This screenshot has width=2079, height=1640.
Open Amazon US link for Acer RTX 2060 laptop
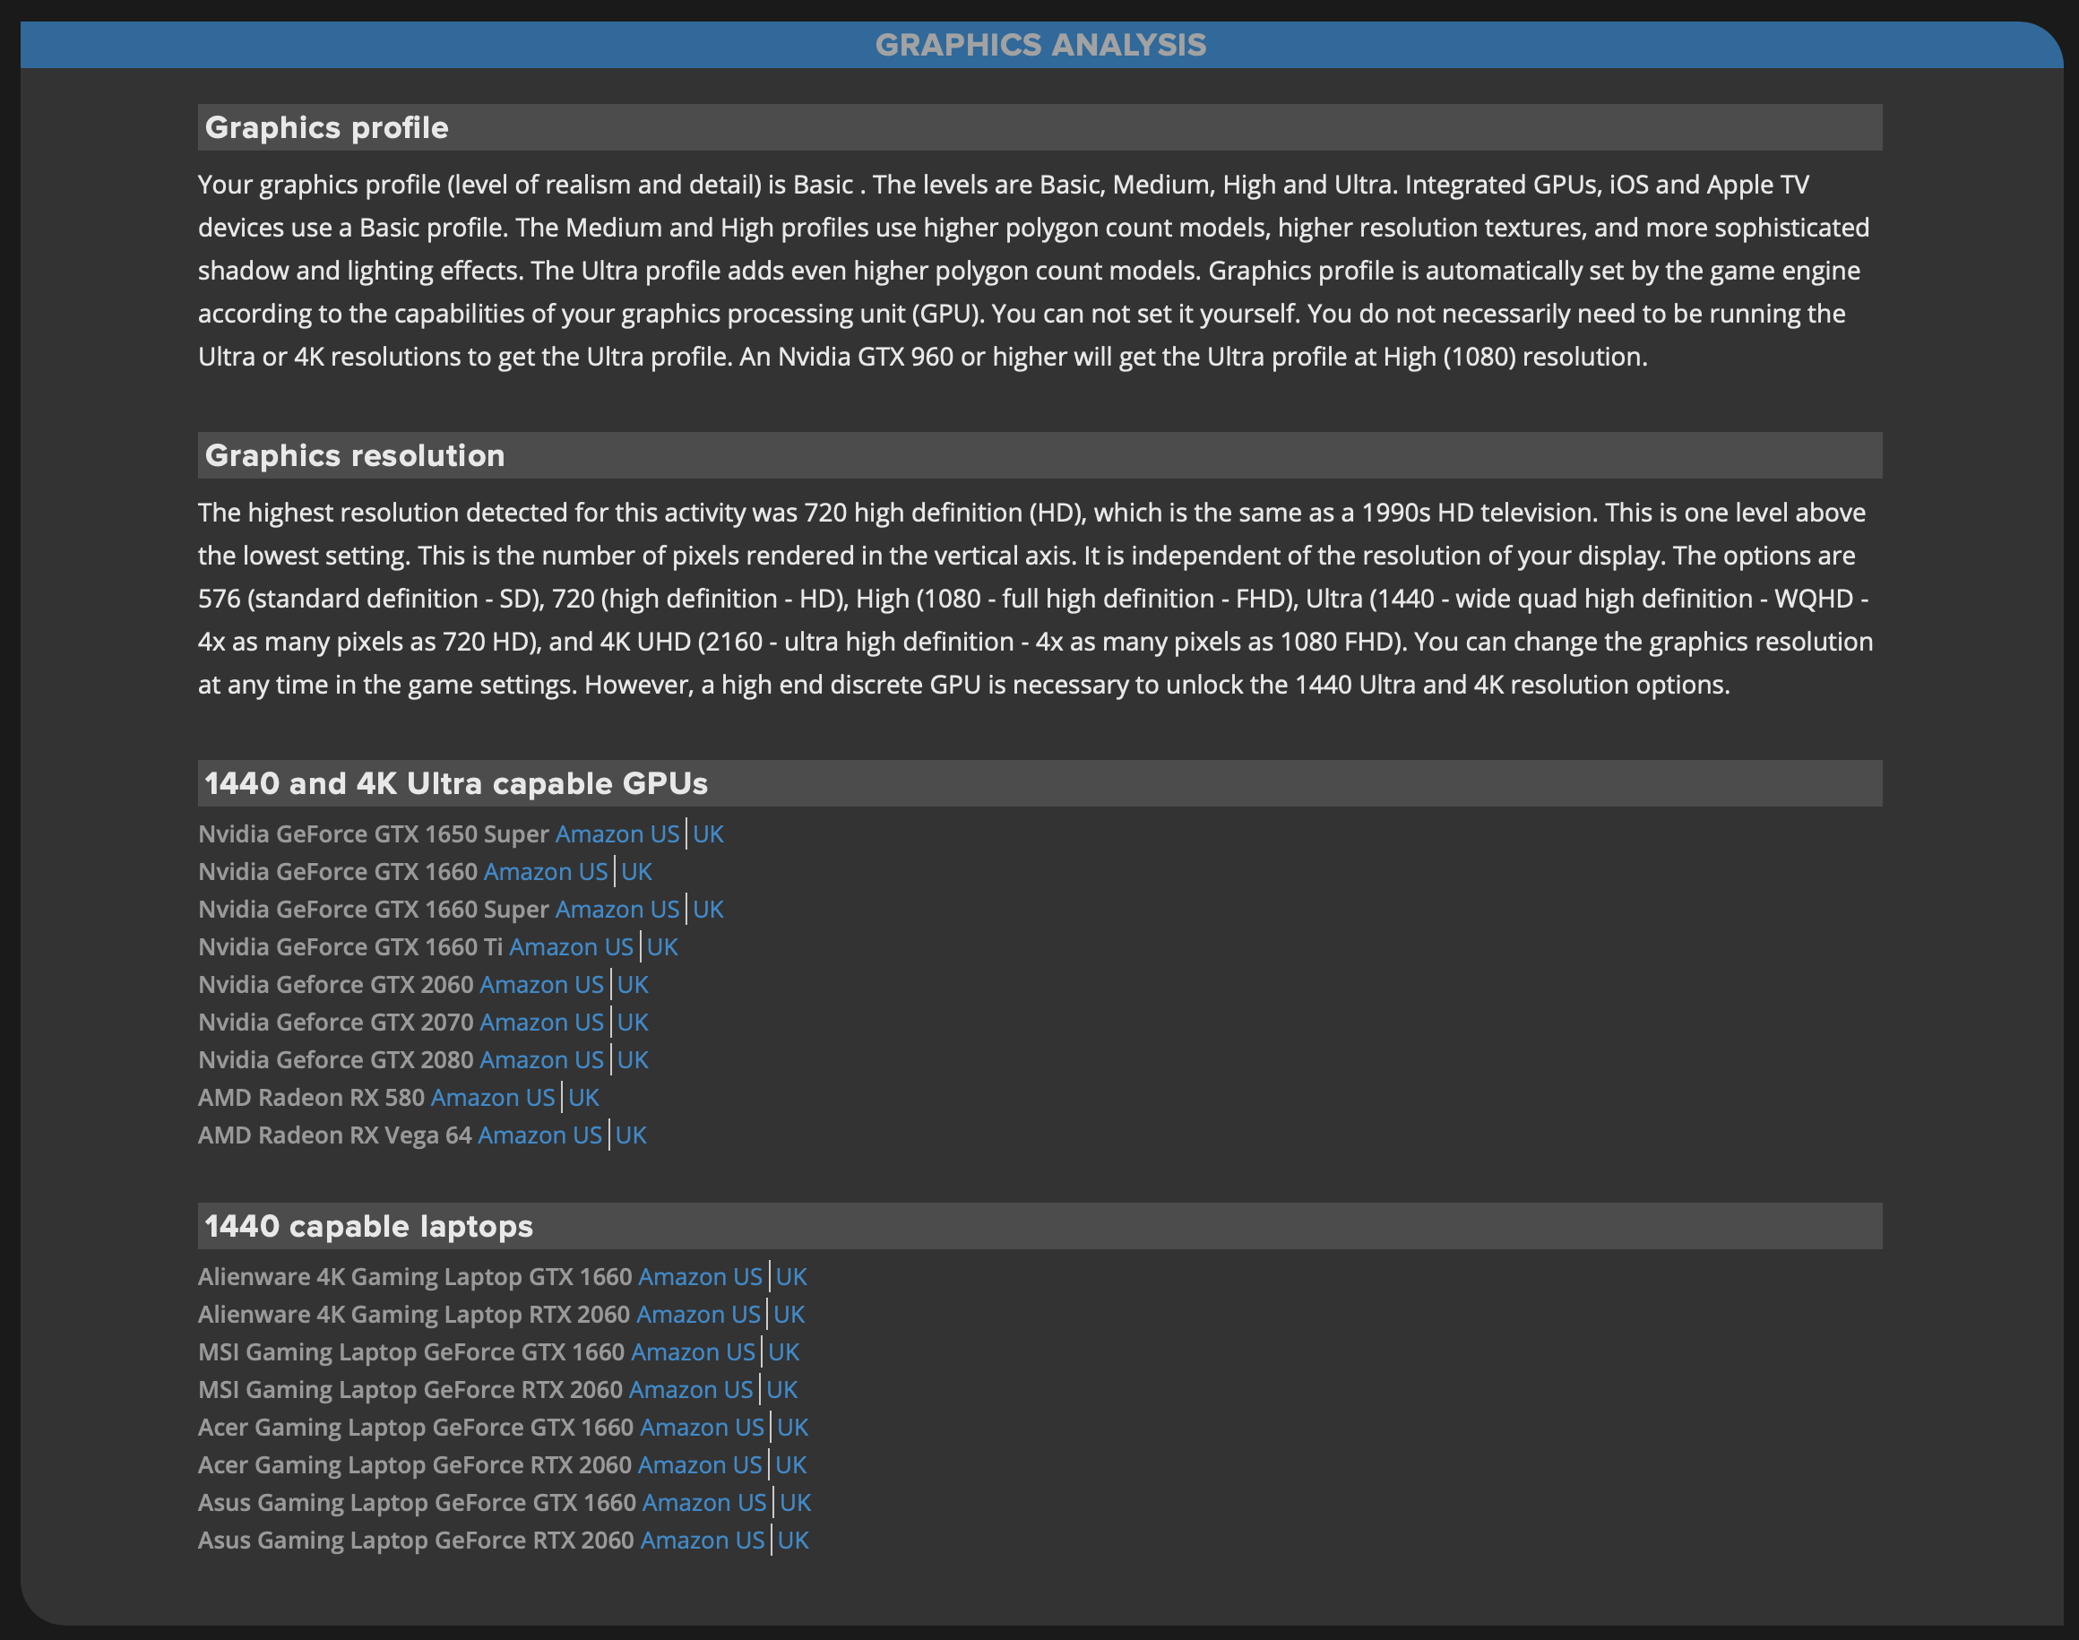pyautogui.click(x=699, y=1464)
